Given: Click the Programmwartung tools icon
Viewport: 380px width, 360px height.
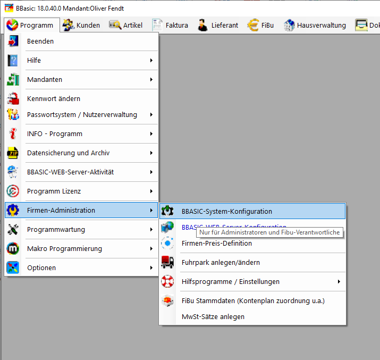Looking at the screenshot, I should (x=13, y=230).
